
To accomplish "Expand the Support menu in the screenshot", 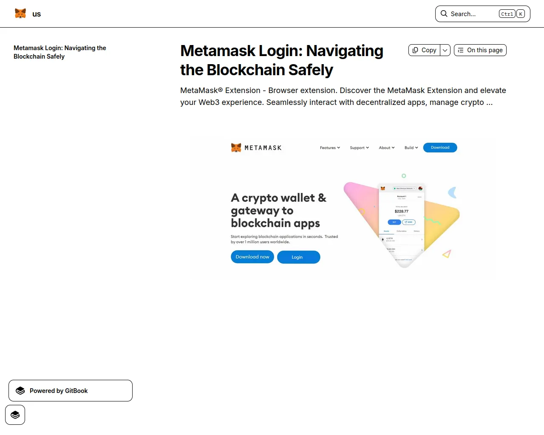I will point(359,148).
